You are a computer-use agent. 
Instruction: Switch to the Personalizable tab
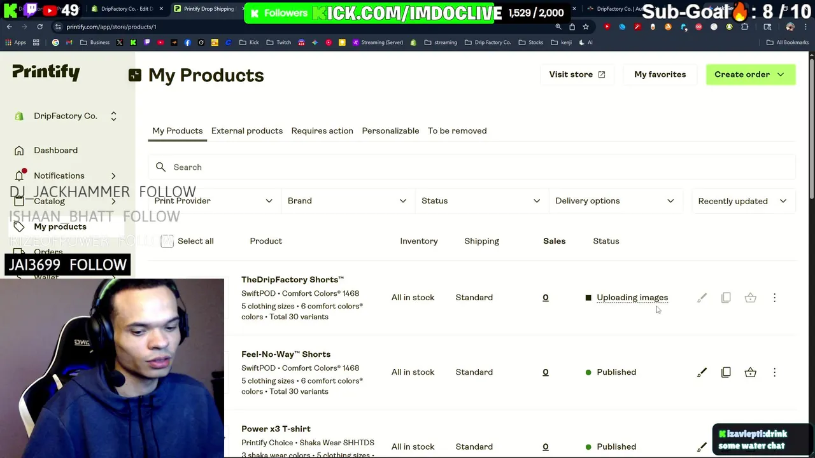390,131
